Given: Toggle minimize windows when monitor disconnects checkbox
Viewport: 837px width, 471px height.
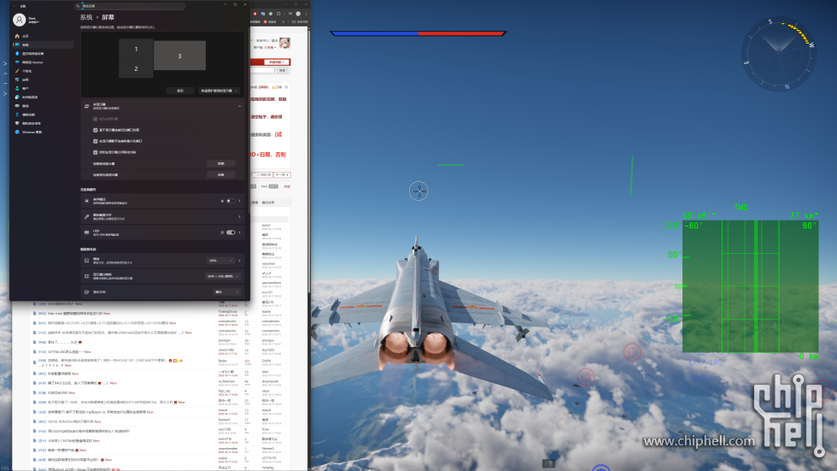Looking at the screenshot, I should (x=96, y=141).
